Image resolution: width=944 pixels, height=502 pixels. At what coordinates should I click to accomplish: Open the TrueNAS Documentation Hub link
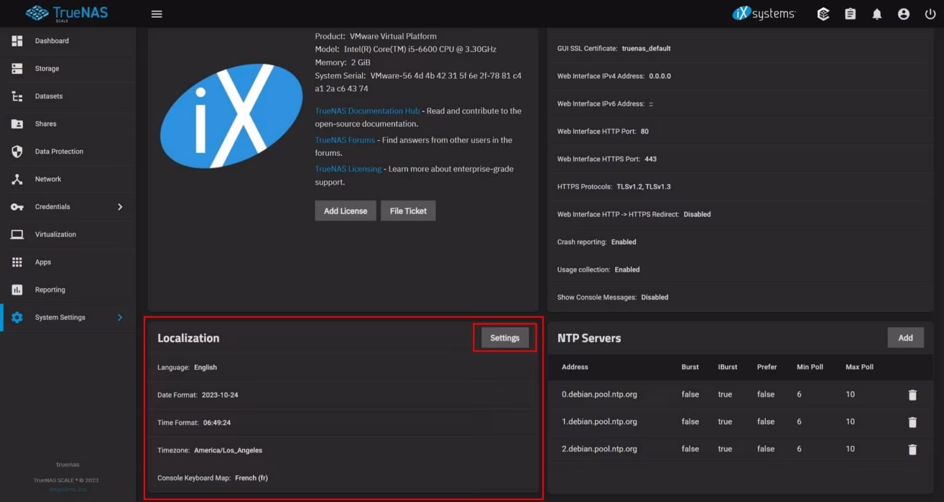click(368, 111)
